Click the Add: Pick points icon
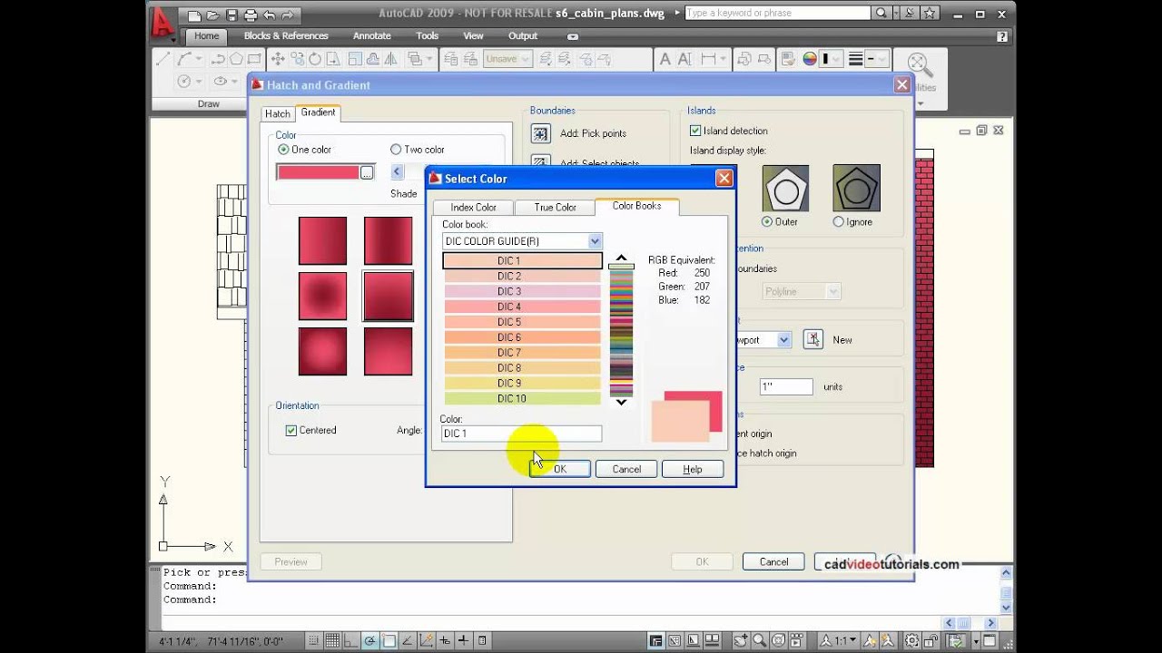Image resolution: width=1162 pixels, height=653 pixels. pyautogui.click(x=540, y=133)
